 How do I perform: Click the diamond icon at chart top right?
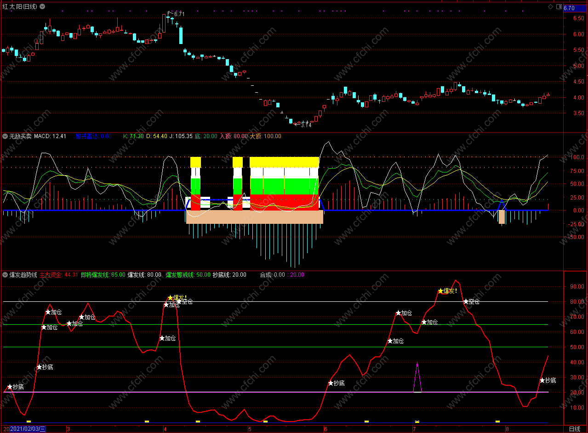pyautogui.click(x=550, y=7)
